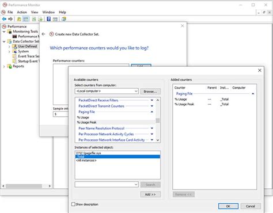Expand PacketDirect Receive Filters counters
The width and height of the screenshot is (273, 213).
[152, 100]
